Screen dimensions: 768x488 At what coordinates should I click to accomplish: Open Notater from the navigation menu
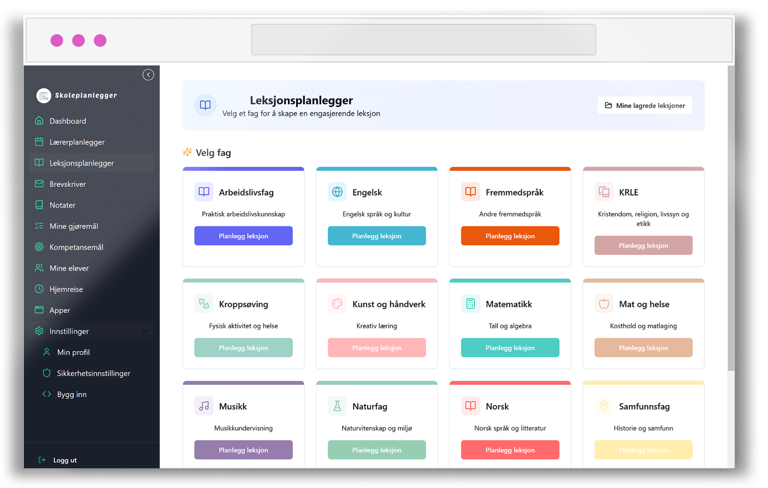(x=63, y=205)
